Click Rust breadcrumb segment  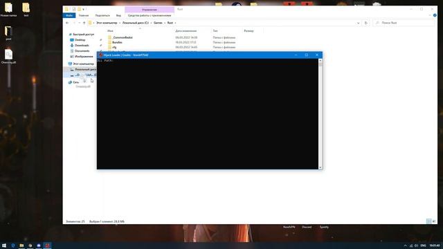[x=170, y=23]
